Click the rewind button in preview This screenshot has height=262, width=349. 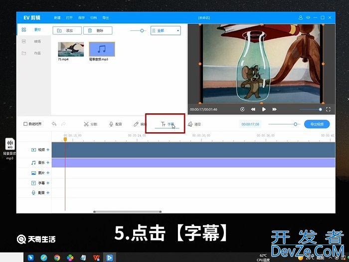tap(253, 109)
